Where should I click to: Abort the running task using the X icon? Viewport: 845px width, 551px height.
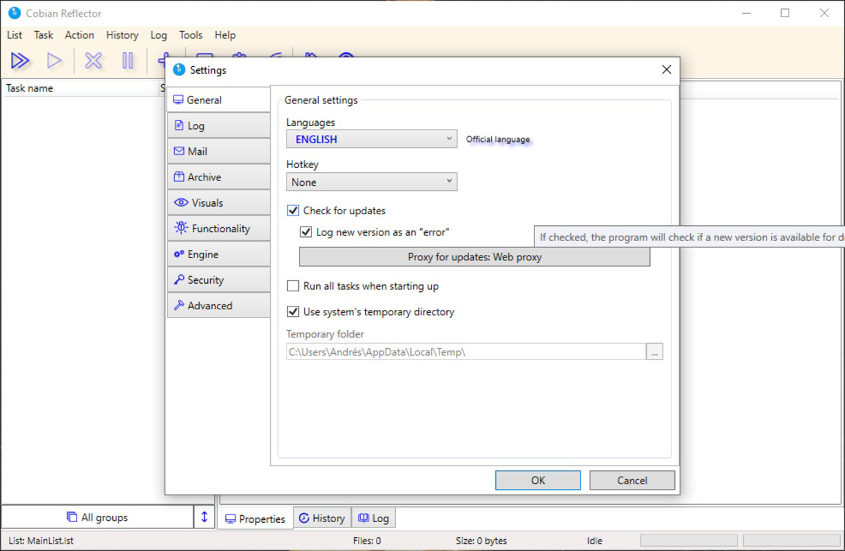point(93,61)
